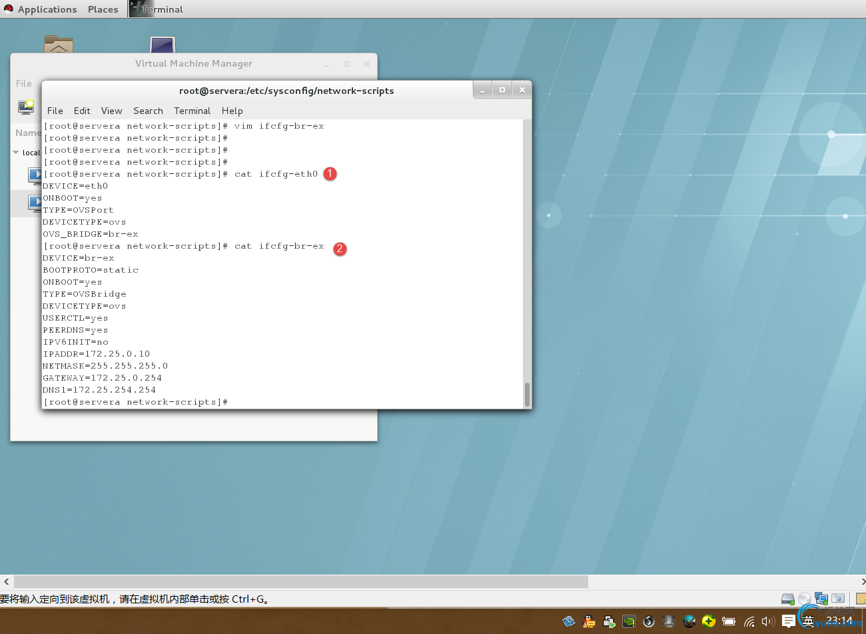Open the home folder desktop icon
The image size is (866, 634).
[x=59, y=44]
